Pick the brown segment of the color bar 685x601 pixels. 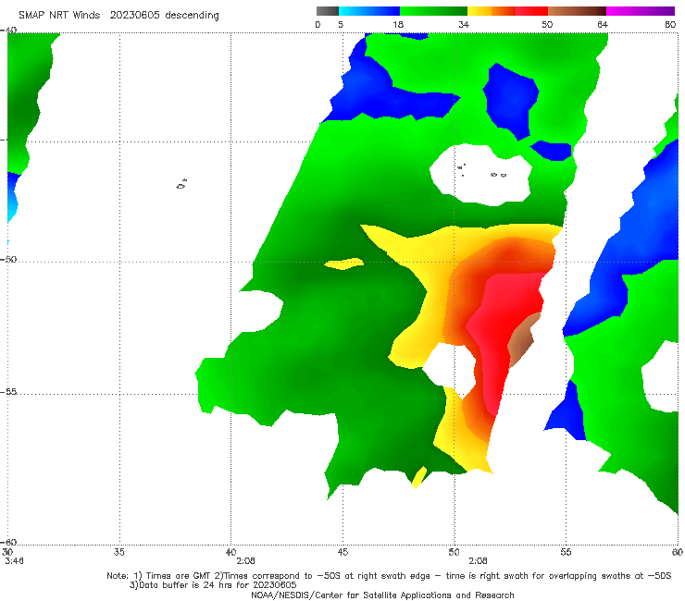(x=577, y=11)
